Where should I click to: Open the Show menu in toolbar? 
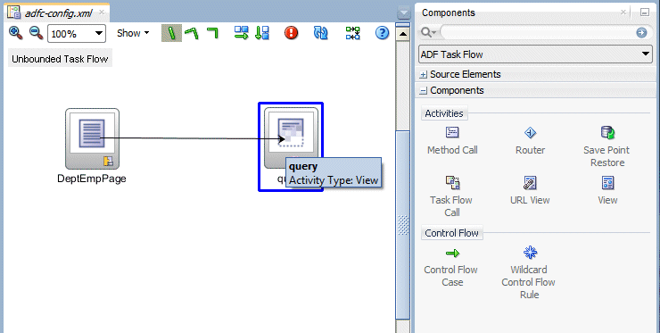point(133,33)
